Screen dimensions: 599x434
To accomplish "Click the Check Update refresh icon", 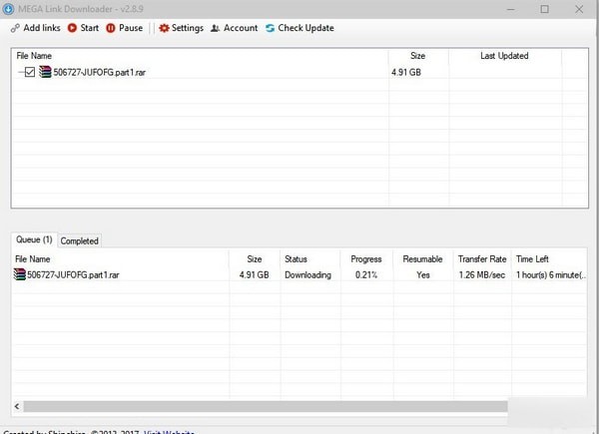I will tap(271, 28).
